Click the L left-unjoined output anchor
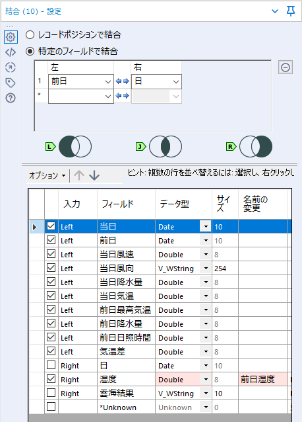302x422 pixels. (x=50, y=147)
